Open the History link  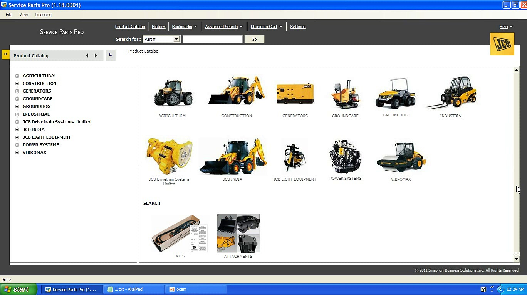(x=158, y=27)
